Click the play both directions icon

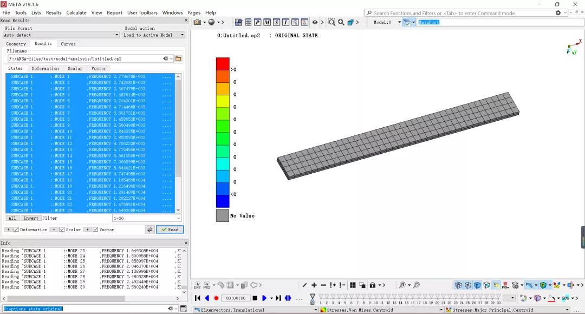288,298
